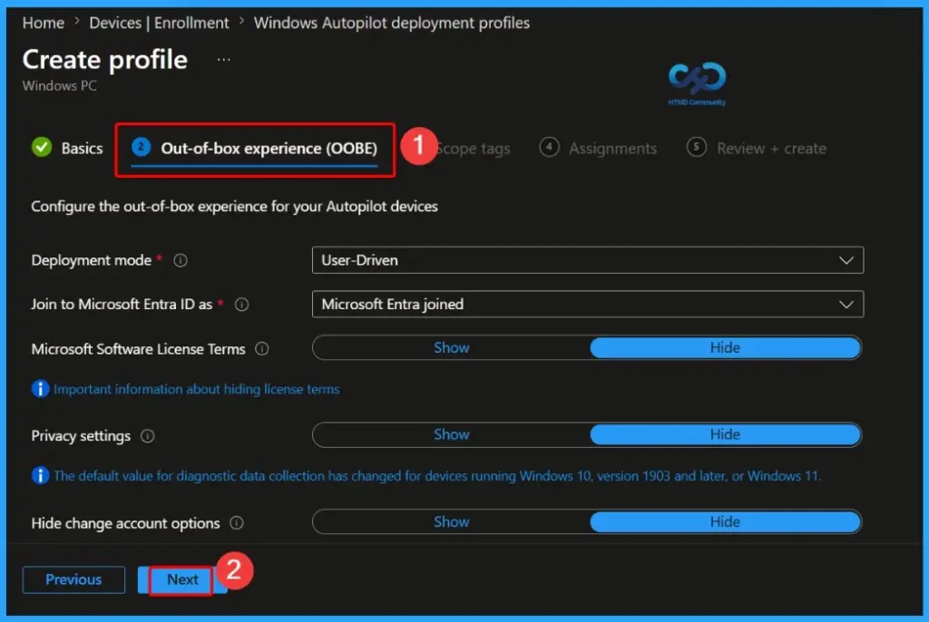The width and height of the screenshot is (929, 622).
Task: Set Hide change account options to Show
Action: coord(452,522)
